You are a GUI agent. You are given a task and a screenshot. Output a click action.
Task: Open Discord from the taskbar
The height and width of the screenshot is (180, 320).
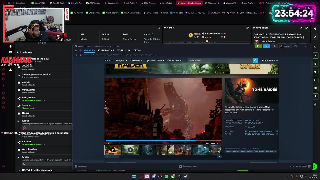(154, 176)
